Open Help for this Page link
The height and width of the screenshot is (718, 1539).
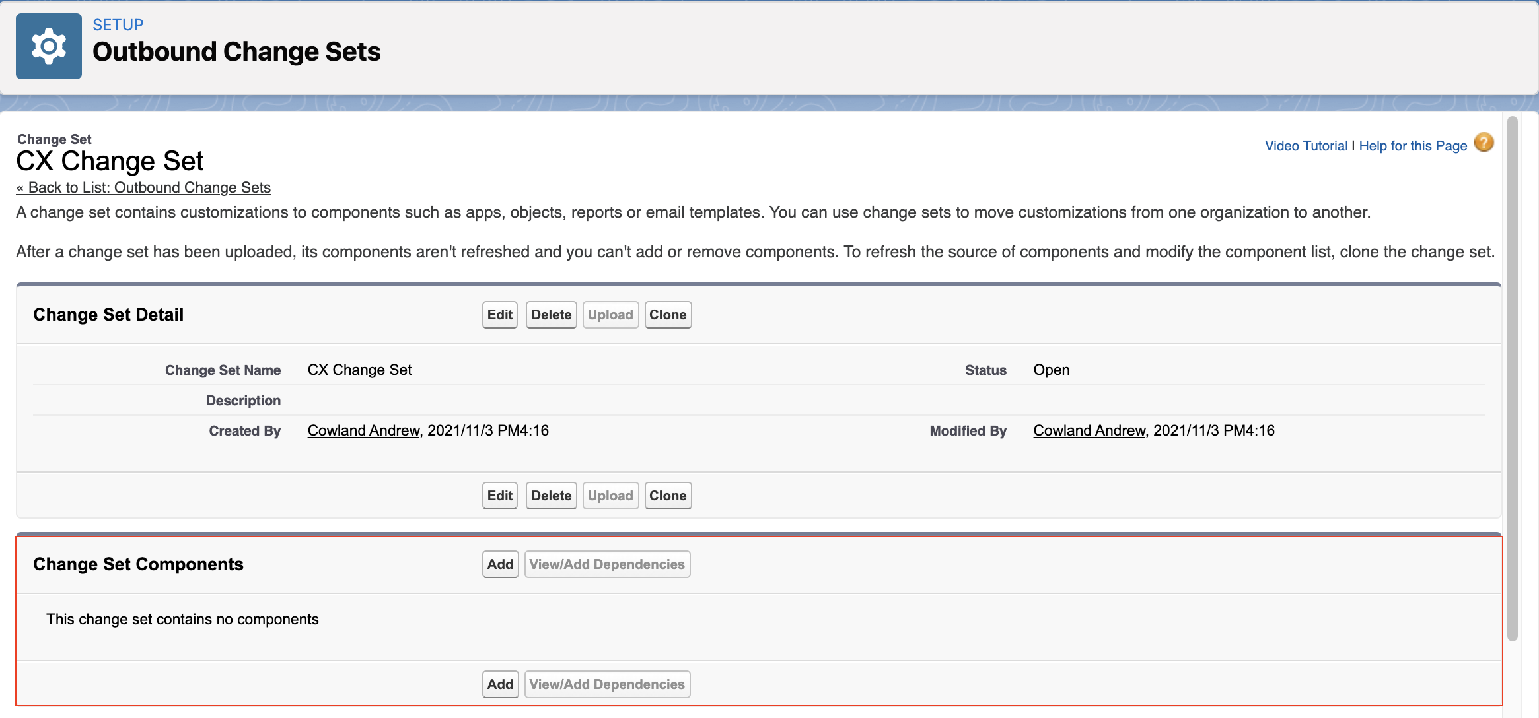[x=1413, y=146]
